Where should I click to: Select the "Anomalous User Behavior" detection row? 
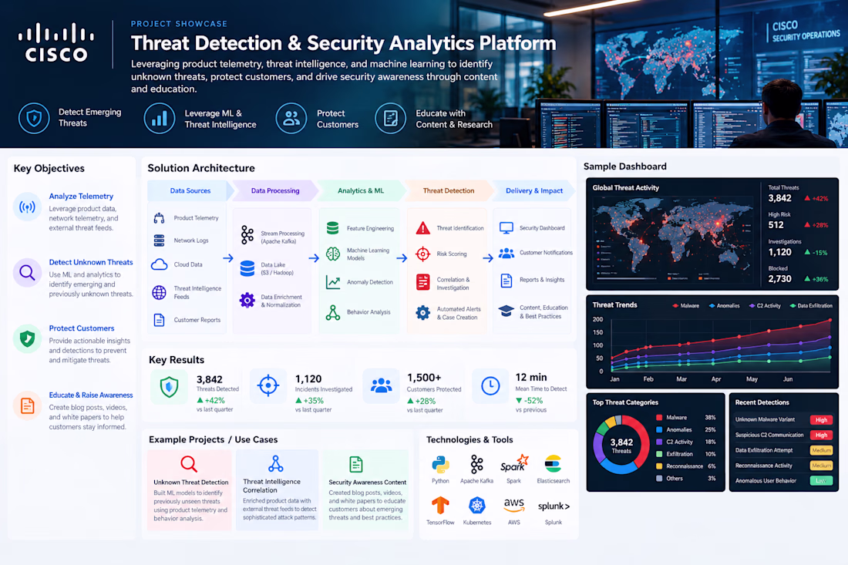point(784,481)
